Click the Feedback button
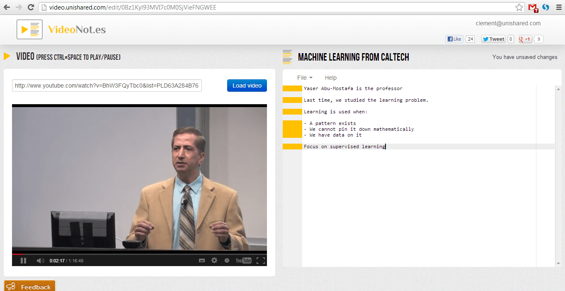This screenshot has height=291, width=565. pyautogui.click(x=29, y=286)
